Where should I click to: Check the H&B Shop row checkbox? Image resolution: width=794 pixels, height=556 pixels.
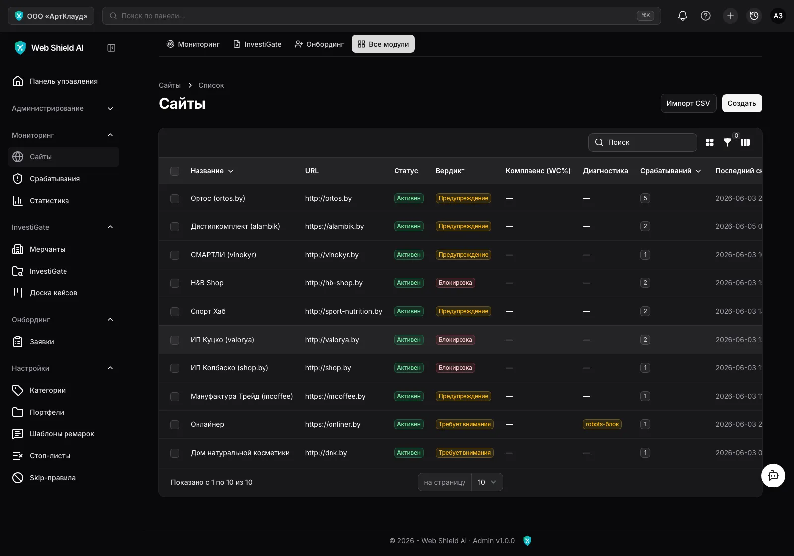pyautogui.click(x=175, y=283)
